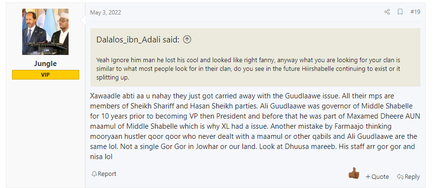React with the thumbs-up like icon
This screenshot has width=434, height=188.
[354, 174]
